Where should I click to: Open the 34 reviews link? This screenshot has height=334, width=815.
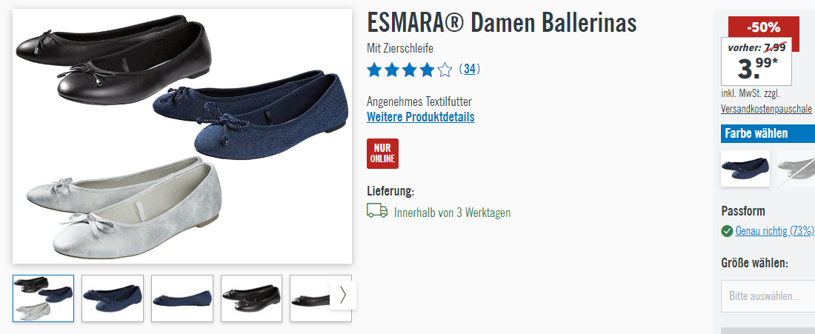tap(469, 69)
